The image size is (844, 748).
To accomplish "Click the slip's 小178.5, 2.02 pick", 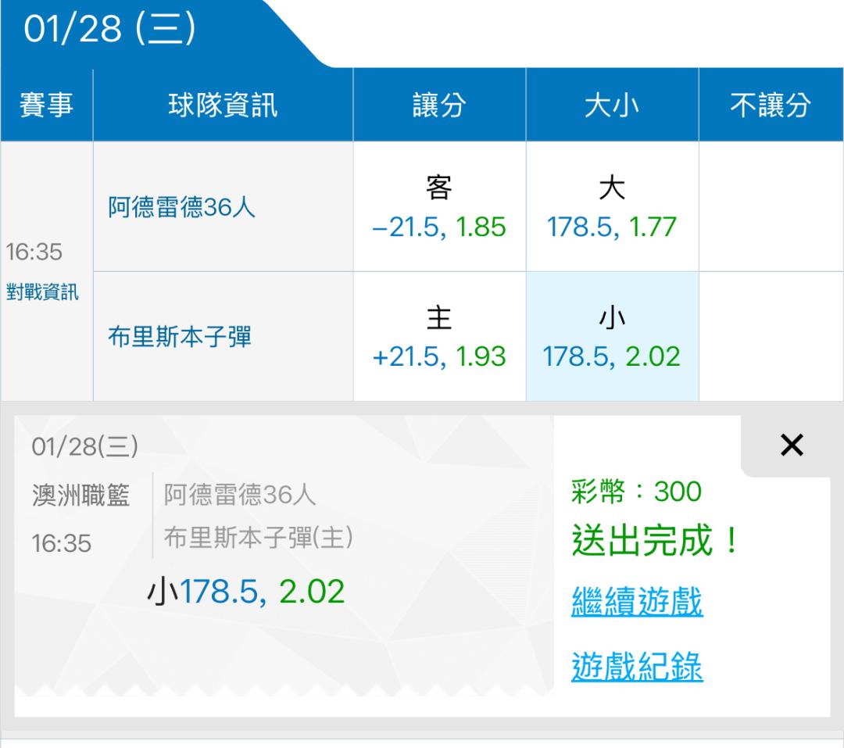I will click(245, 592).
